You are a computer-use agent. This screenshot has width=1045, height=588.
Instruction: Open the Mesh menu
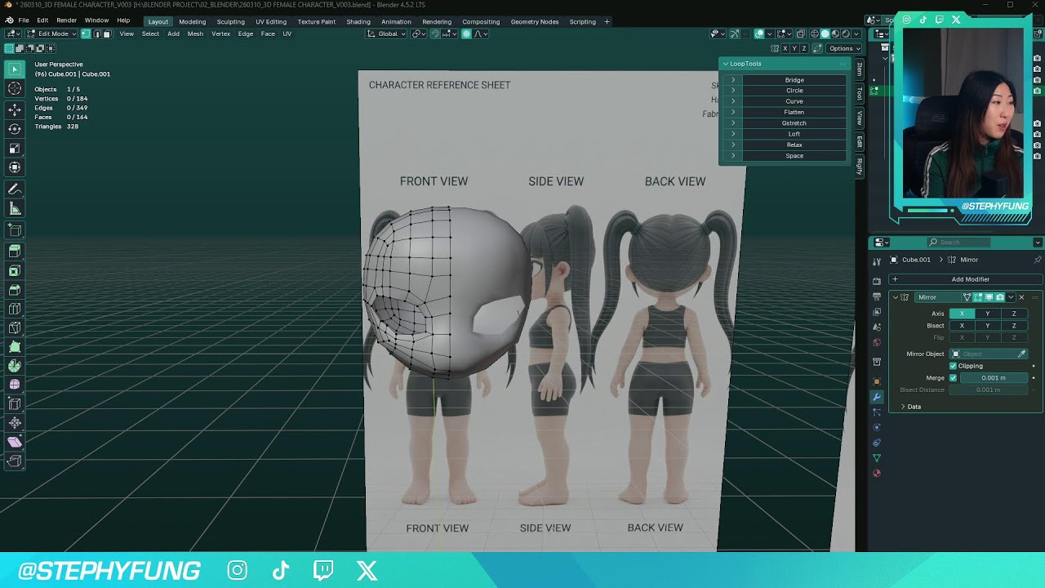coord(195,34)
